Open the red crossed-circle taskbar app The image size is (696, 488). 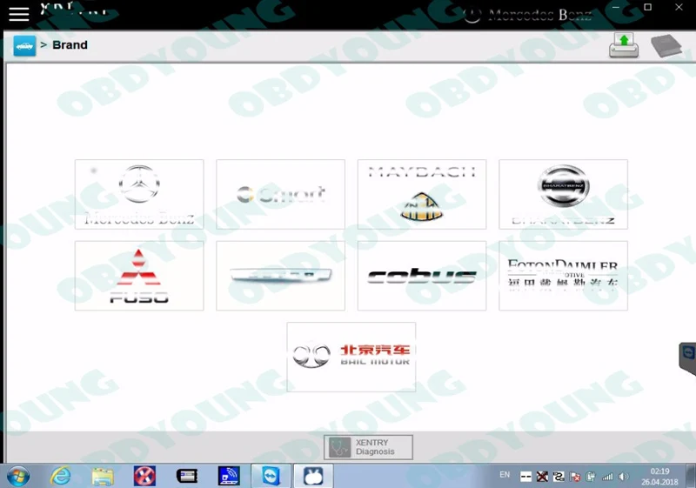pos(144,477)
